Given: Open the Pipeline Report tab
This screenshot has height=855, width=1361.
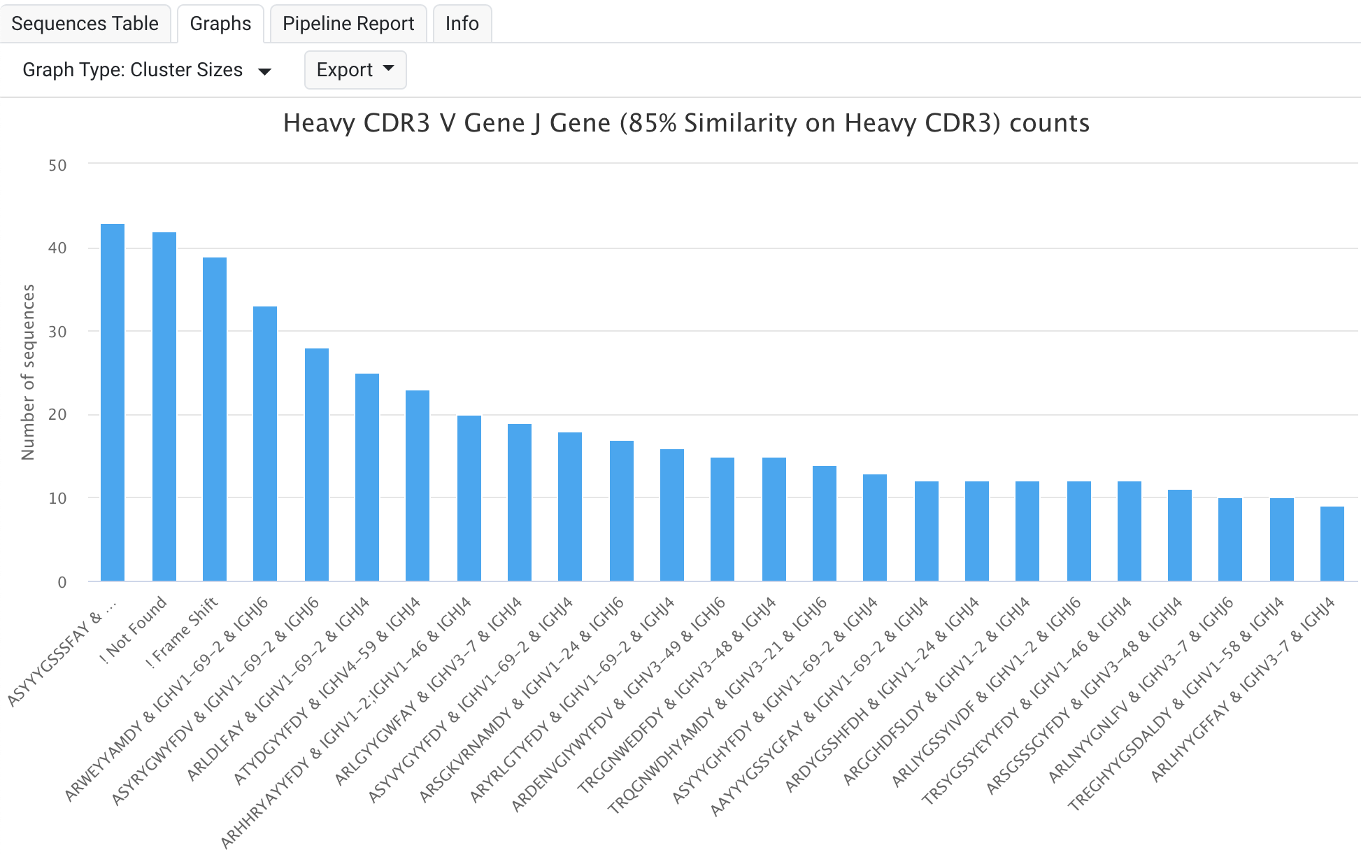Looking at the screenshot, I should [x=348, y=24].
